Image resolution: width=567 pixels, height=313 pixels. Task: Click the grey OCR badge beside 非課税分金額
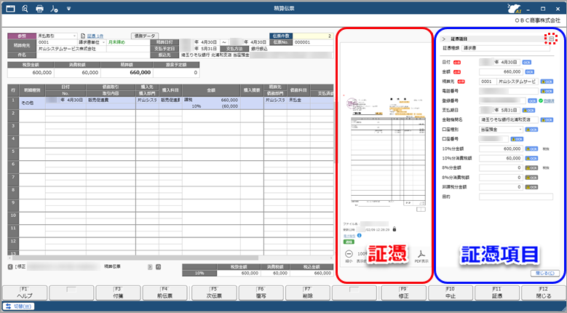pos(531,187)
